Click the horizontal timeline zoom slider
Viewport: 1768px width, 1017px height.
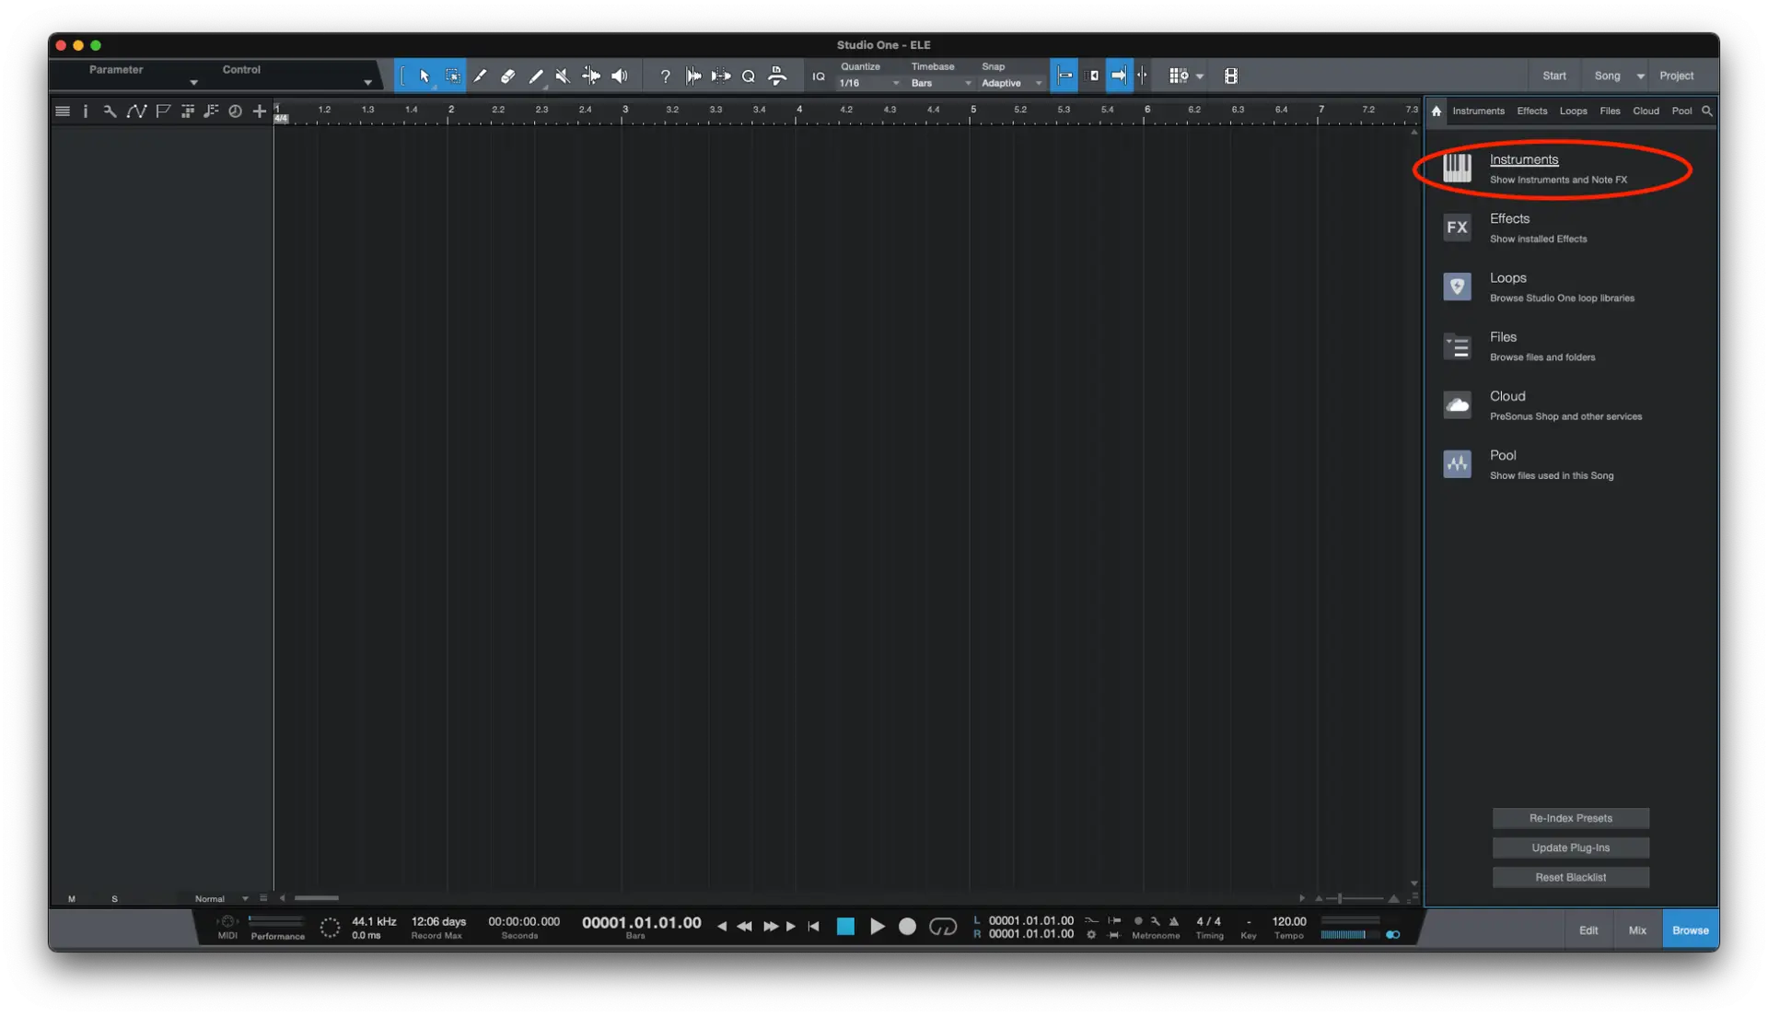point(1354,899)
